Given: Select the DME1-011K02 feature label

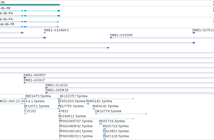Looking at the screenshot, I should point(57,85).
